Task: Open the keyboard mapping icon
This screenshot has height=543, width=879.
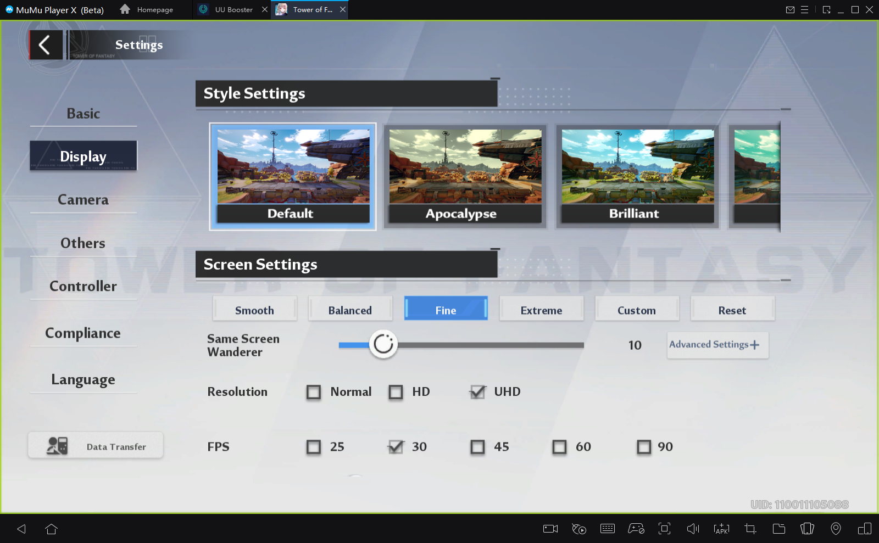Action: click(608, 529)
